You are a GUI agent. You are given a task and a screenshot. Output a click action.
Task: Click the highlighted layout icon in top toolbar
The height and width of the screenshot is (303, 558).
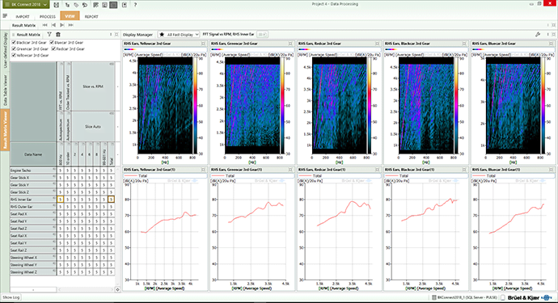click(x=113, y=5)
